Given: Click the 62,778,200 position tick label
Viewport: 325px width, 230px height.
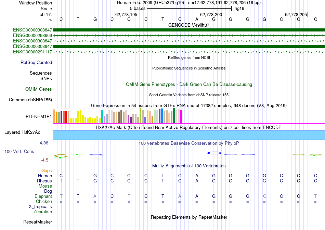Looking at the screenshot, I should 211,14.
